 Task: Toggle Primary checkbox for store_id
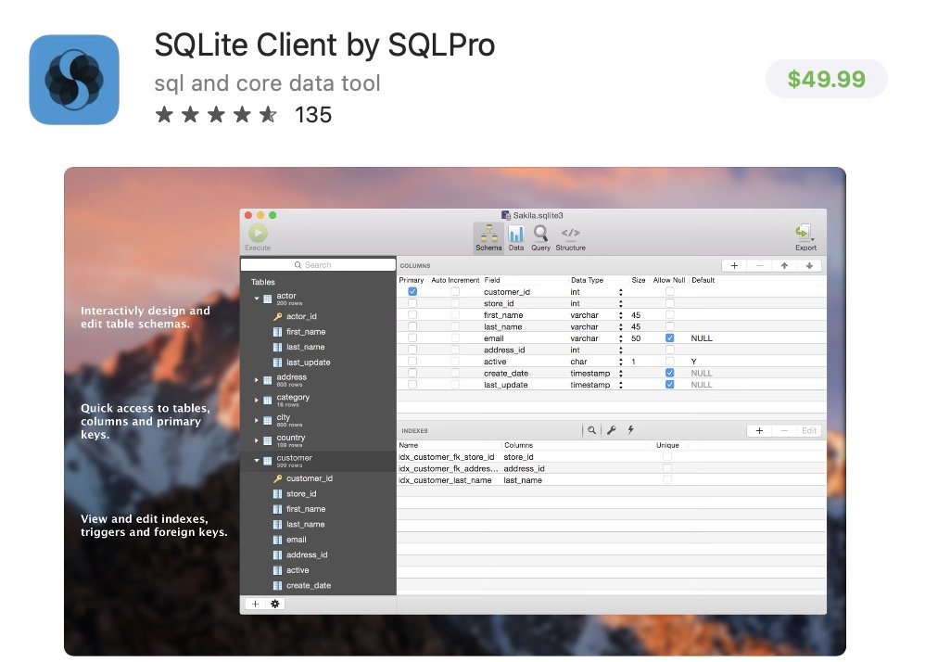click(412, 303)
